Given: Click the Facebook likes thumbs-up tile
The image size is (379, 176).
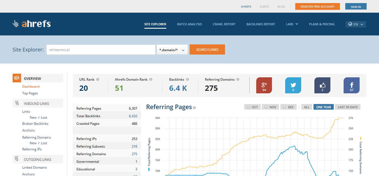Looking at the screenshot, I should point(322,85).
